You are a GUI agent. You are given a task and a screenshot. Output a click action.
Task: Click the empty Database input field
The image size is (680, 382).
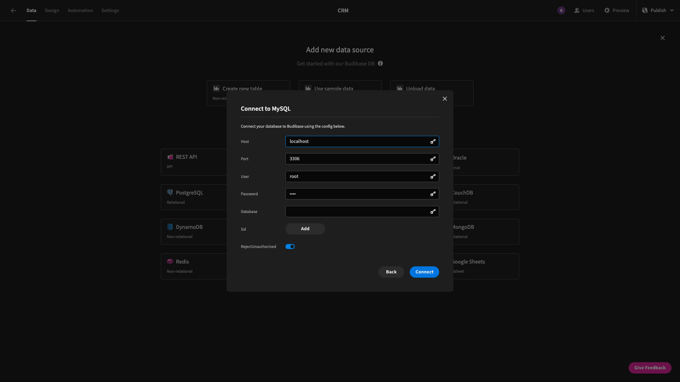tap(362, 212)
